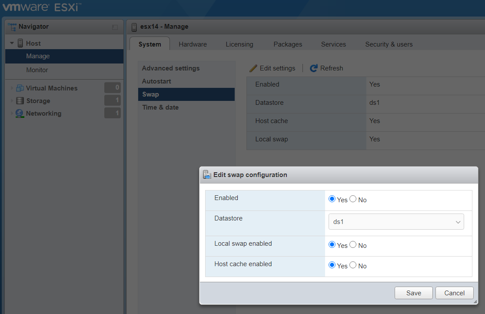Expand the Networking tree node

(x=12, y=114)
